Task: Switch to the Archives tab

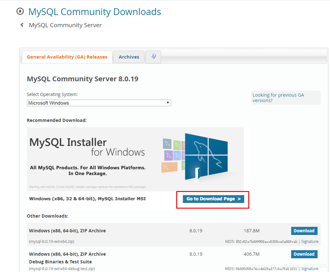Action: tap(129, 57)
